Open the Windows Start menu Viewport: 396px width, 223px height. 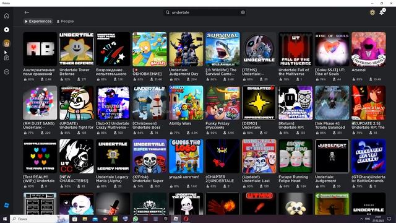coord(5,219)
